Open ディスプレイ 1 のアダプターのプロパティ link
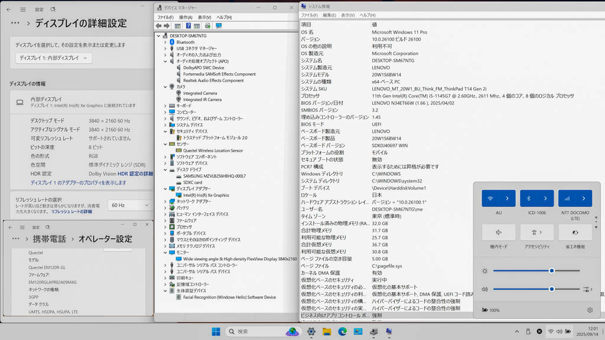This screenshot has width=605, height=340. pos(79,183)
